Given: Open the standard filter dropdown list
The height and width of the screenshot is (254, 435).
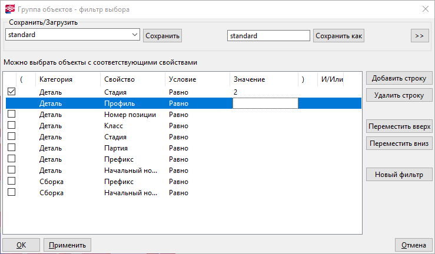Looking at the screenshot, I should [135, 35].
